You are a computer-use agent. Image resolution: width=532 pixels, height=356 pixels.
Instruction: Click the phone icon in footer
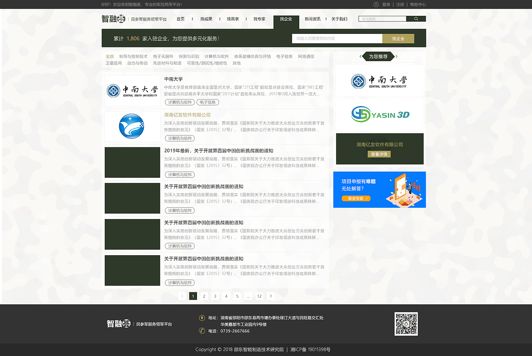pos(202,331)
